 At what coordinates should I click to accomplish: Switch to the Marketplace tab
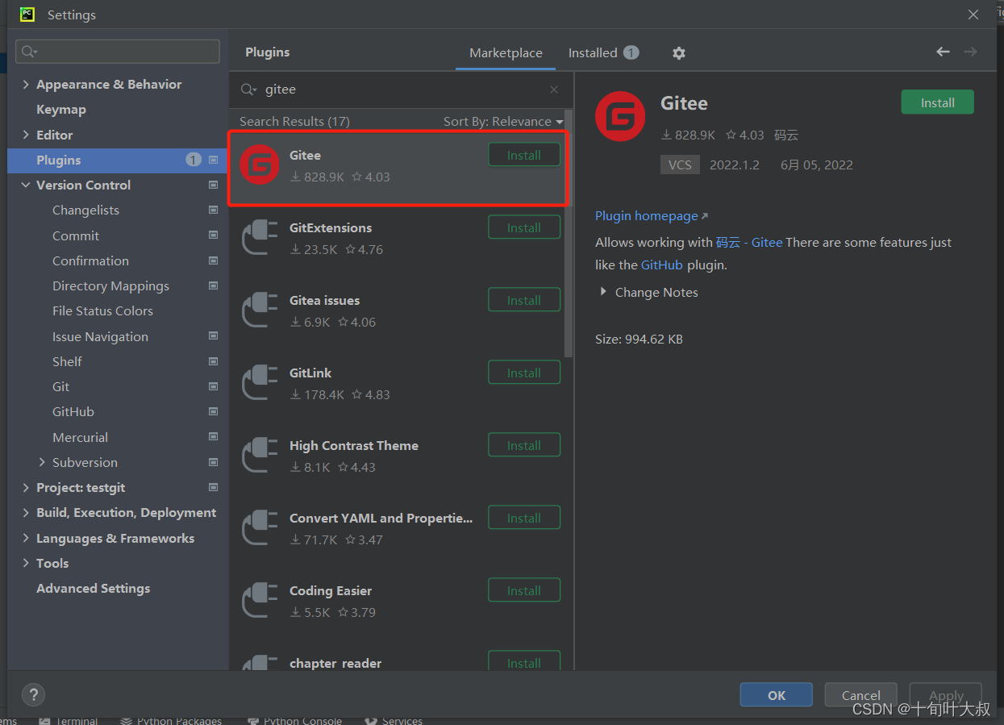[506, 53]
